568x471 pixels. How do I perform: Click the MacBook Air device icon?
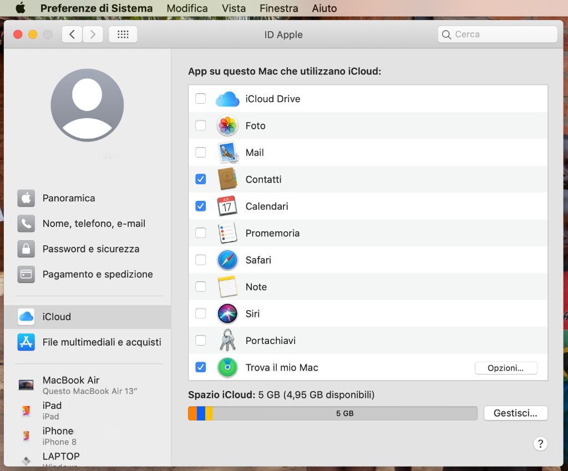click(26, 385)
